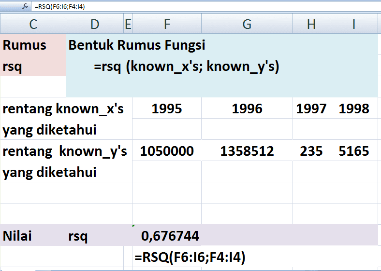The height and width of the screenshot is (271, 381).
Task: Select the cell with value 235
Action: pos(311,151)
